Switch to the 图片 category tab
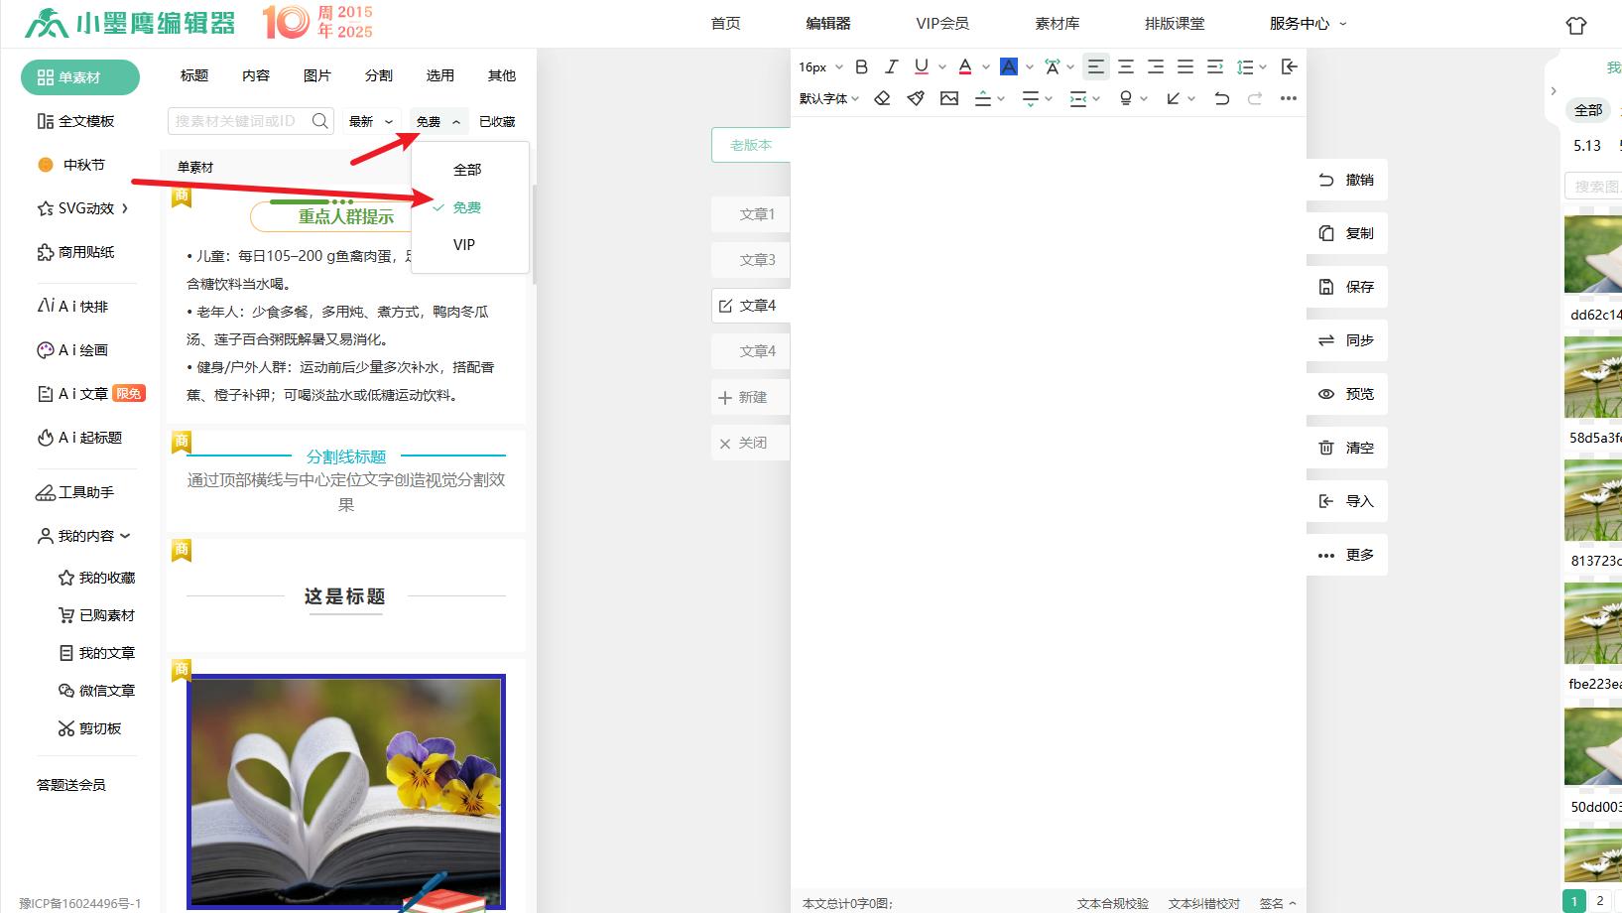1622x913 pixels. (x=315, y=74)
